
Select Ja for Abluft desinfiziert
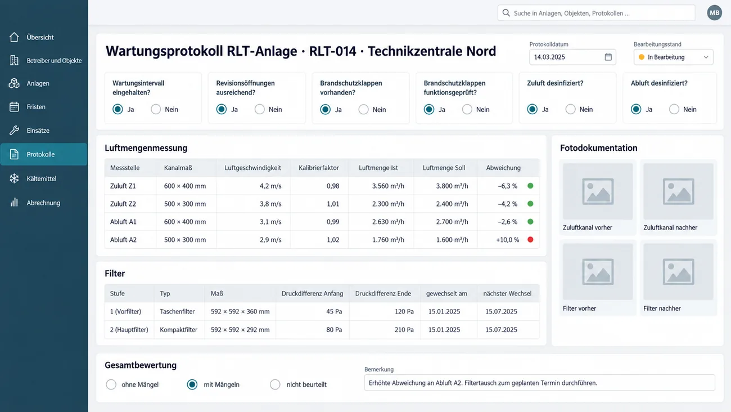(636, 109)
